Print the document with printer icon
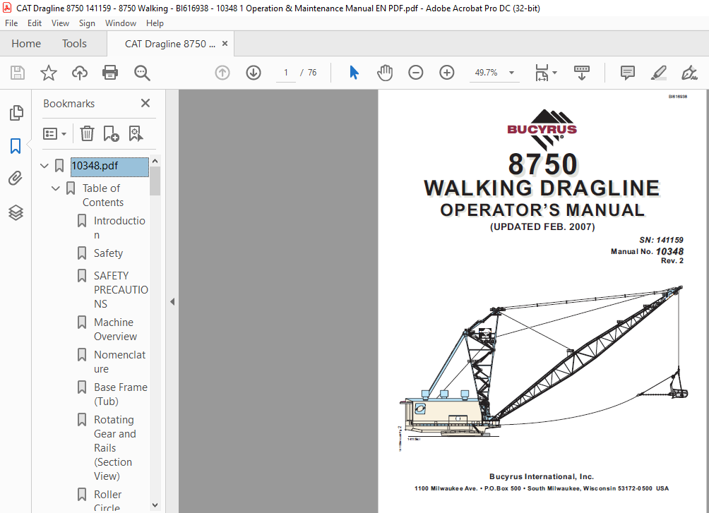Screen dimensions: 709x513 (x=110, y=73)
